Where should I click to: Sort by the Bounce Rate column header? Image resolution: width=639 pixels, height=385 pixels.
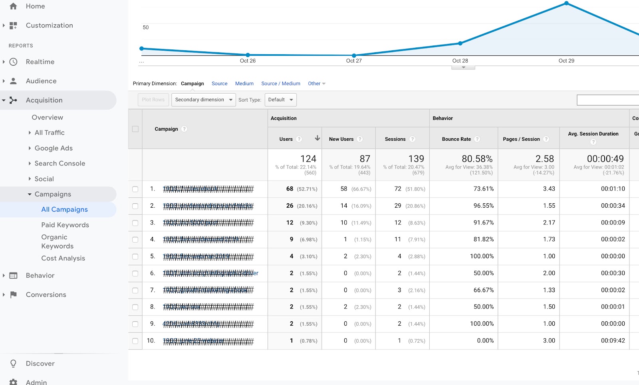tap(456, 139)
